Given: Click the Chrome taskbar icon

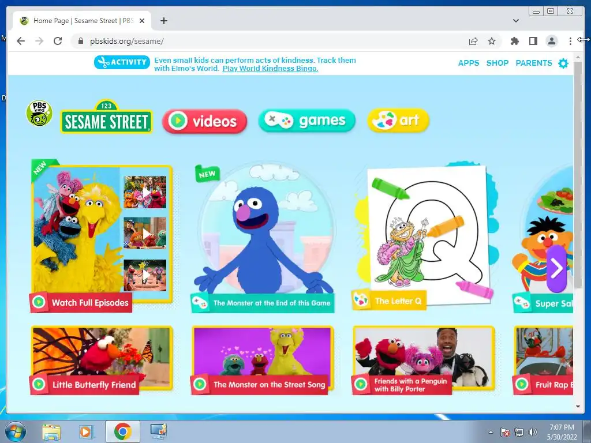Looking at the screenshot, I should [122, 431].
